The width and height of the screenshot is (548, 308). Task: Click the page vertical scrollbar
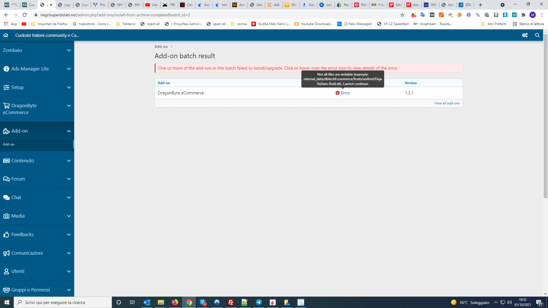click(x=545, y=116)
